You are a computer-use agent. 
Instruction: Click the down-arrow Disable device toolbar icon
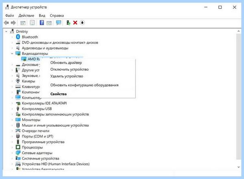[x=82, y=23]
